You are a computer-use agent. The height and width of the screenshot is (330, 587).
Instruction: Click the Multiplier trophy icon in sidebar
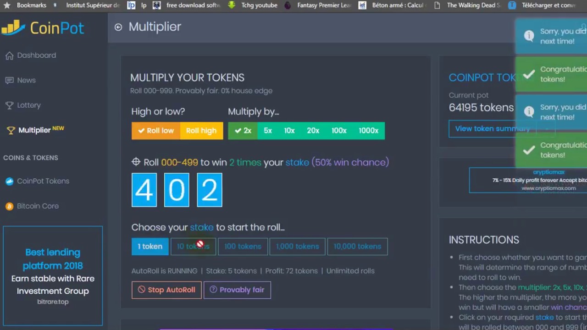11,131
